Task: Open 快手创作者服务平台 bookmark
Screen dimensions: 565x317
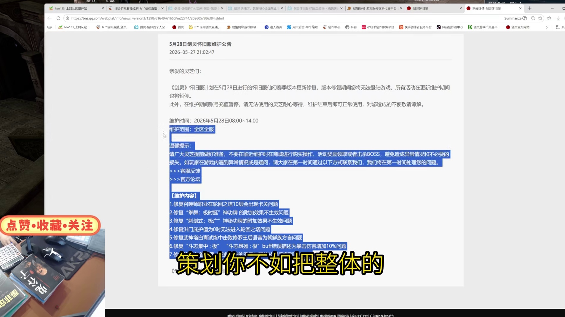Action: coord(415,27)
